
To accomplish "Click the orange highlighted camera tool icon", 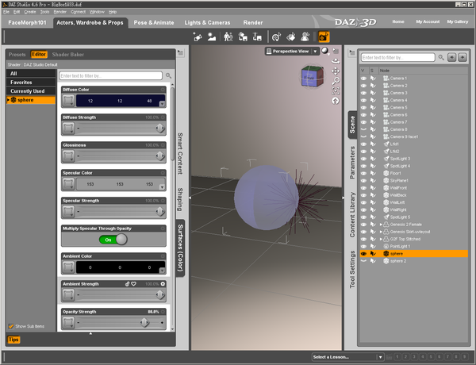I will 324,37.
